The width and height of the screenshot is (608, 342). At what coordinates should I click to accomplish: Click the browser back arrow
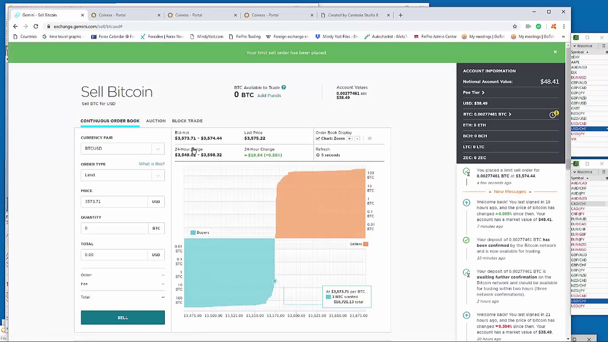(x=15, y=27)
